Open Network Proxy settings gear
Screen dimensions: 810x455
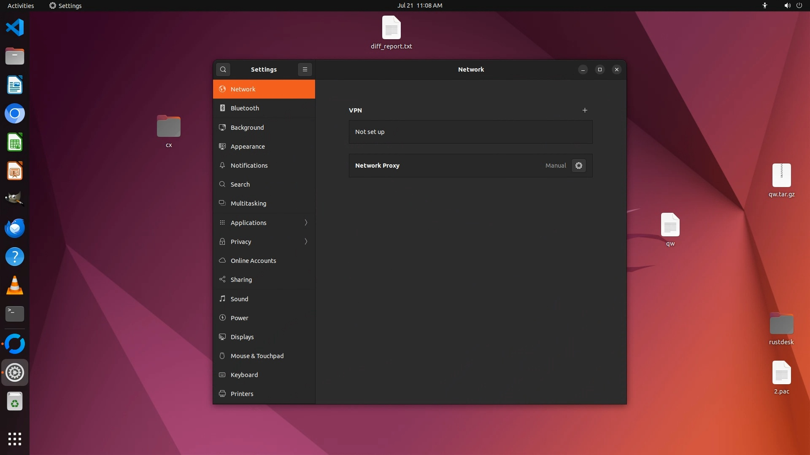point(578,166)
